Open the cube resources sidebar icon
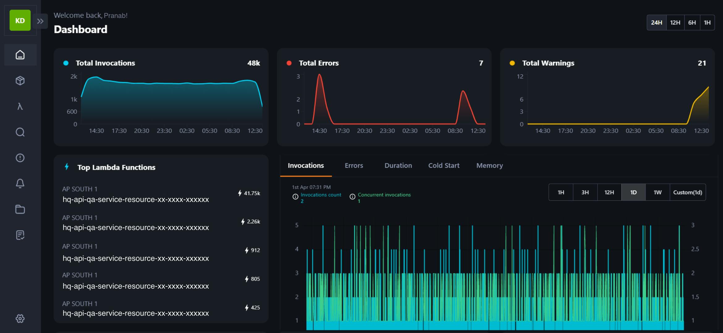The width and height of the screenshot is (723, 333). pyautogui.click(x=20, y=81)
